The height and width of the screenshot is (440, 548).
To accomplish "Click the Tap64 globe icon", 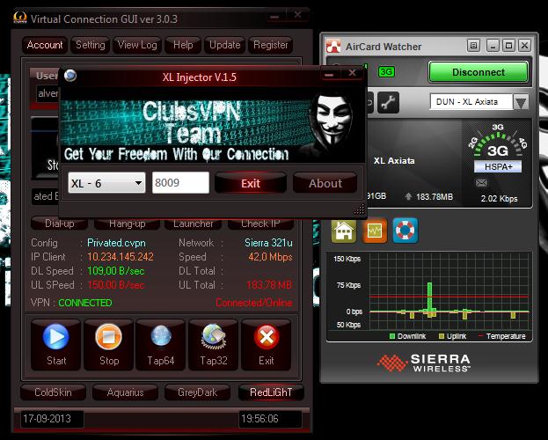I will click(x=161, y=344).
